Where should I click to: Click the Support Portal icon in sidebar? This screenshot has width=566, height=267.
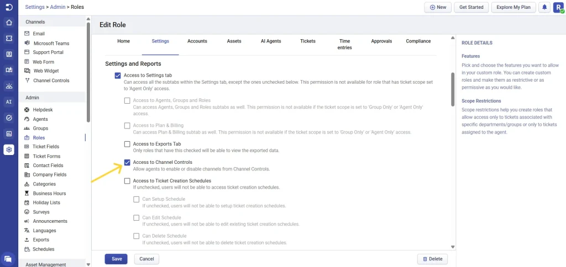[x=27, y=52]
